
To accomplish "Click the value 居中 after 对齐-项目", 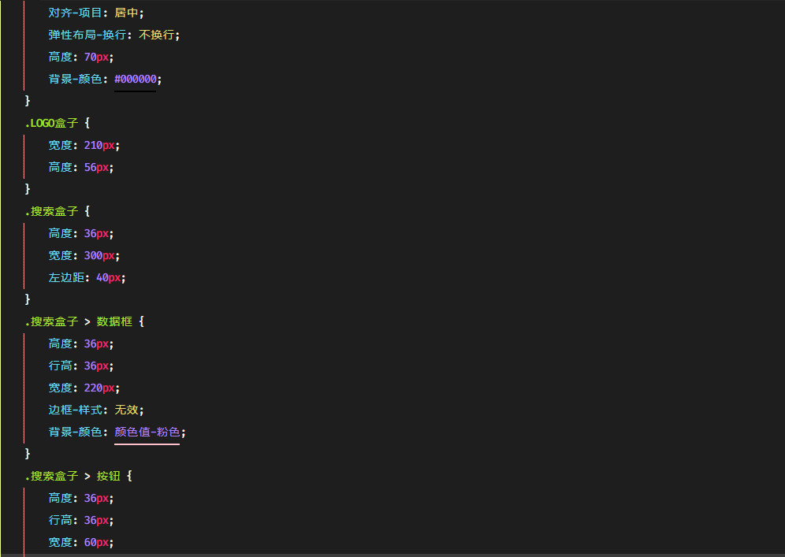I will coord(126,13).
